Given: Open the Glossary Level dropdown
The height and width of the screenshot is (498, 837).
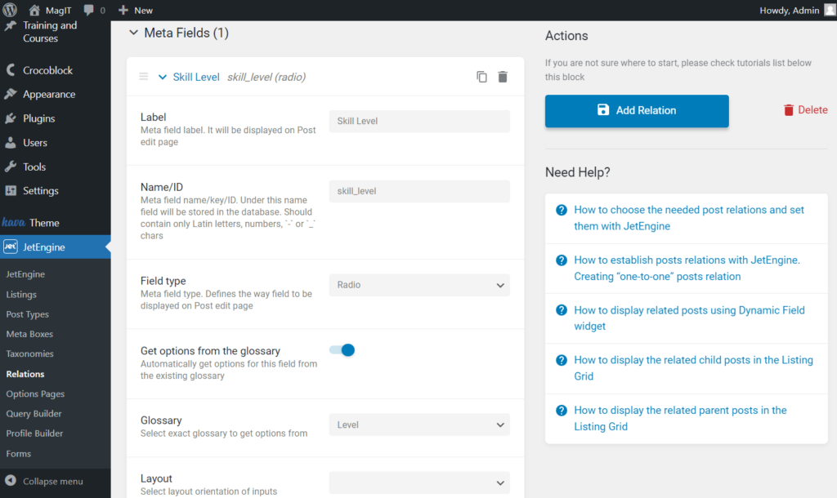Looking at the screenshot, I should 419,425.
